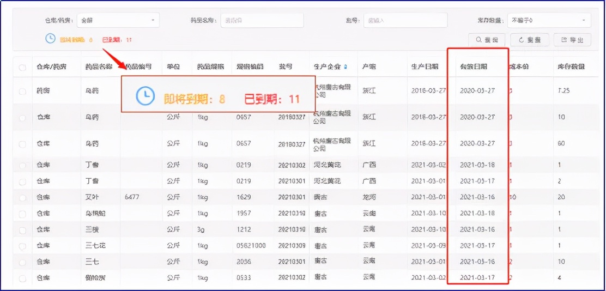Click the stock quantity cell 7.25
606x291 pixels.
tap(564, 91)
